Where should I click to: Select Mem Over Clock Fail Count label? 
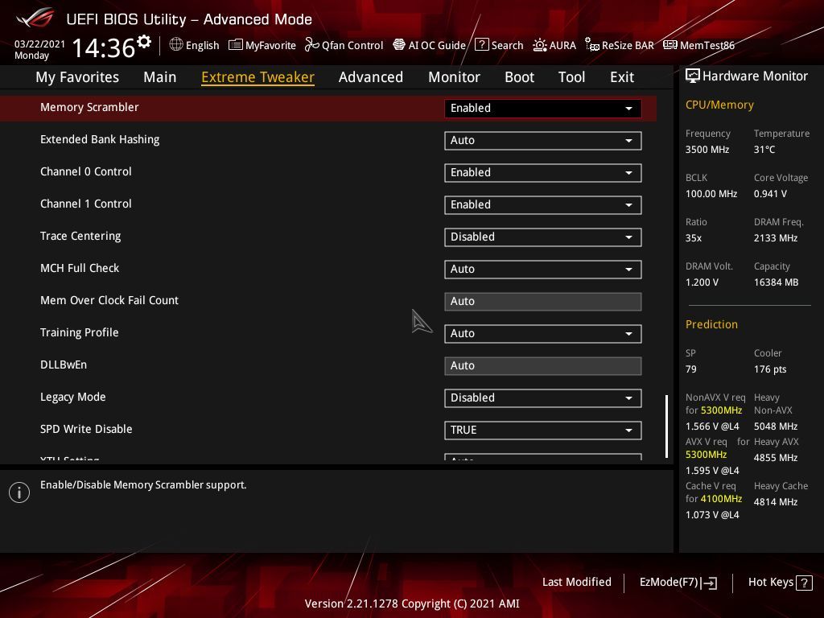tap(109, 300)
